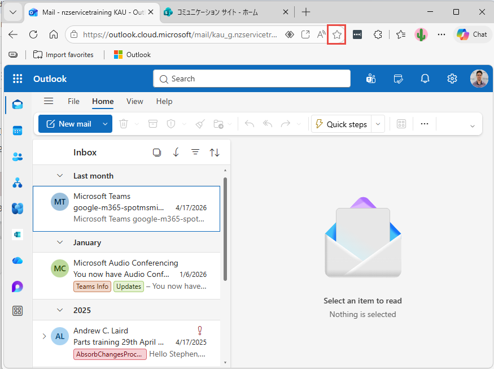The height and width of the screenshot is (369, 494).
Task: Open Report options dropdown arrow
Action: [184, 124]
